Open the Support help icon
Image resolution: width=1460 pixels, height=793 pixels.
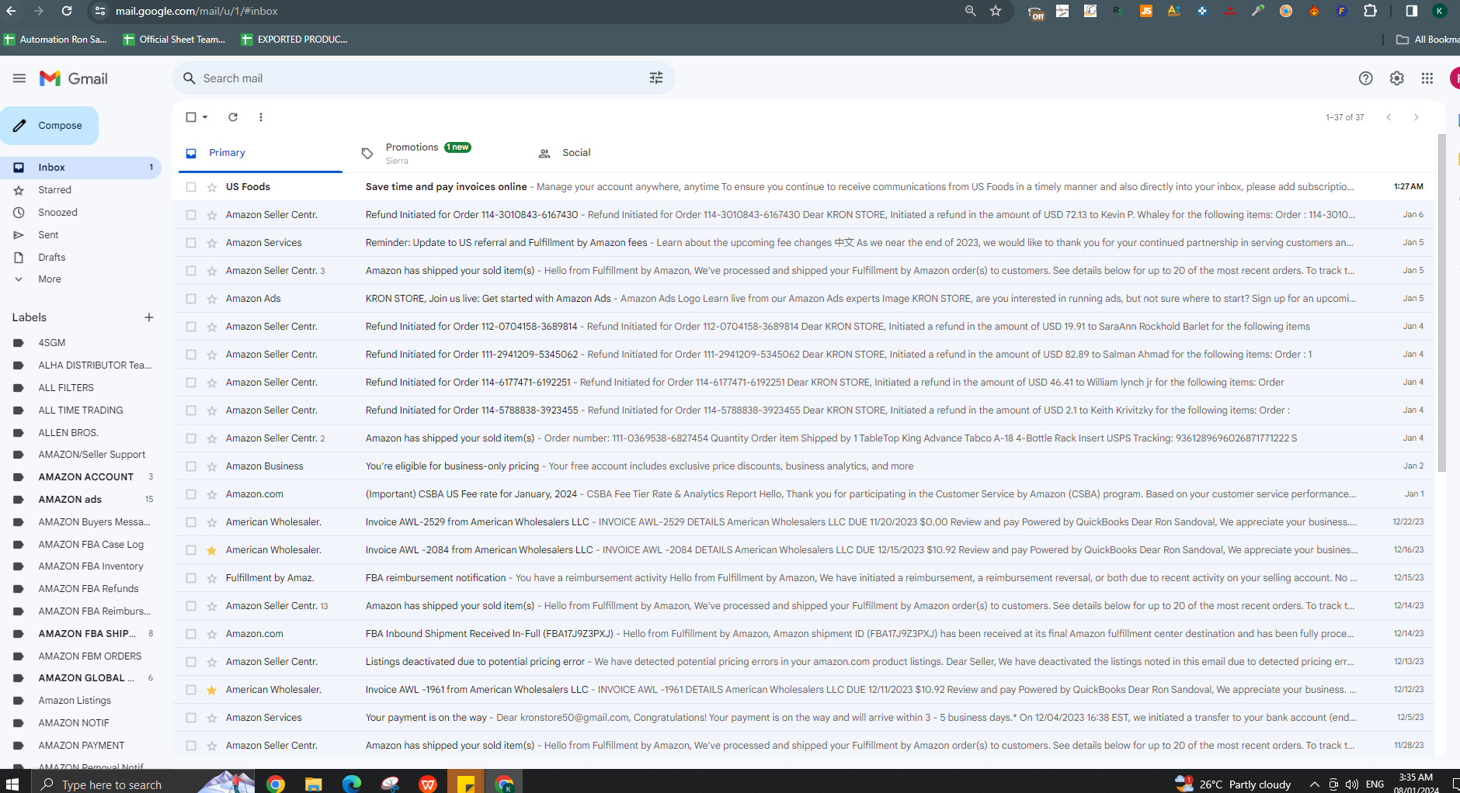[1365, 78]
